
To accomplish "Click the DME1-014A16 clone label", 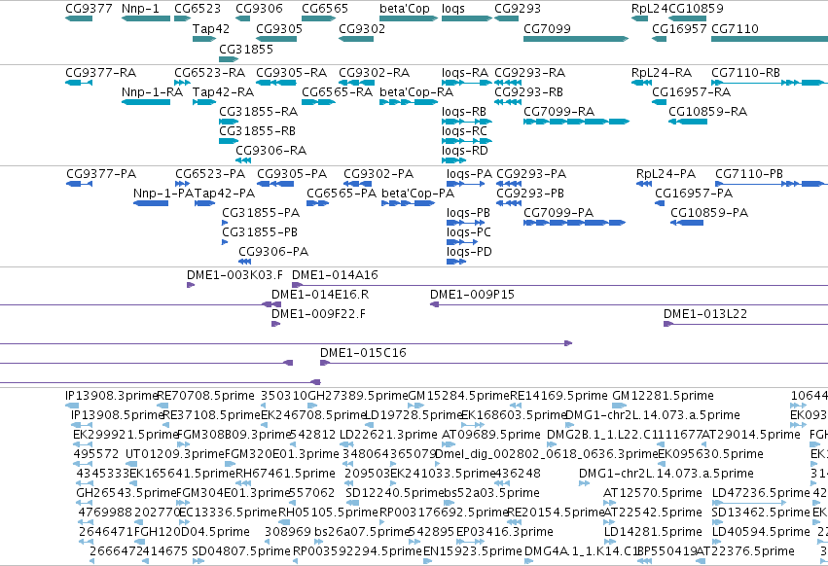I will click(x=335, y=275).
